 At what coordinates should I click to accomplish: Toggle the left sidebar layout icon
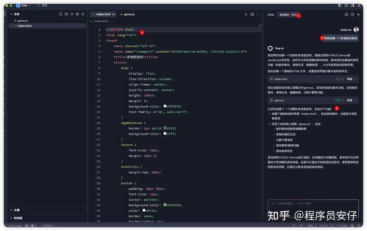click(x=339, y=6)
